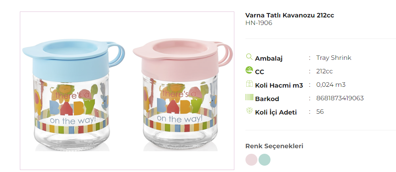Click the Koli İçi Adeti label
Viewport: 396px width, 172px height.
click(276, 112)
